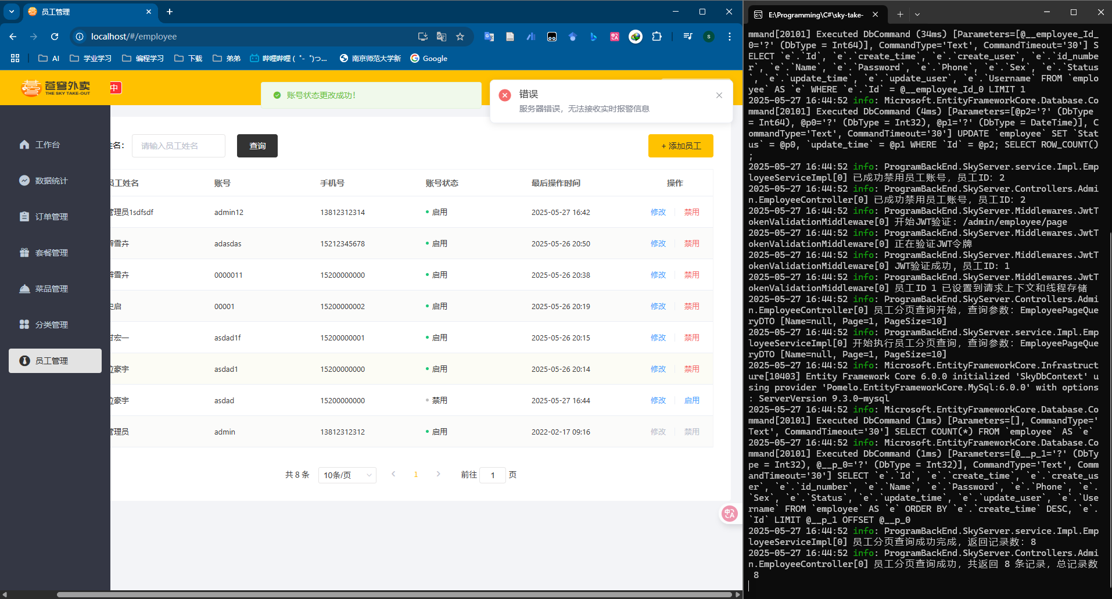This screenshot has height=599, width=1112.
Task: Expand the 10条/页 page size dropdown
Action: pos(347,475)
